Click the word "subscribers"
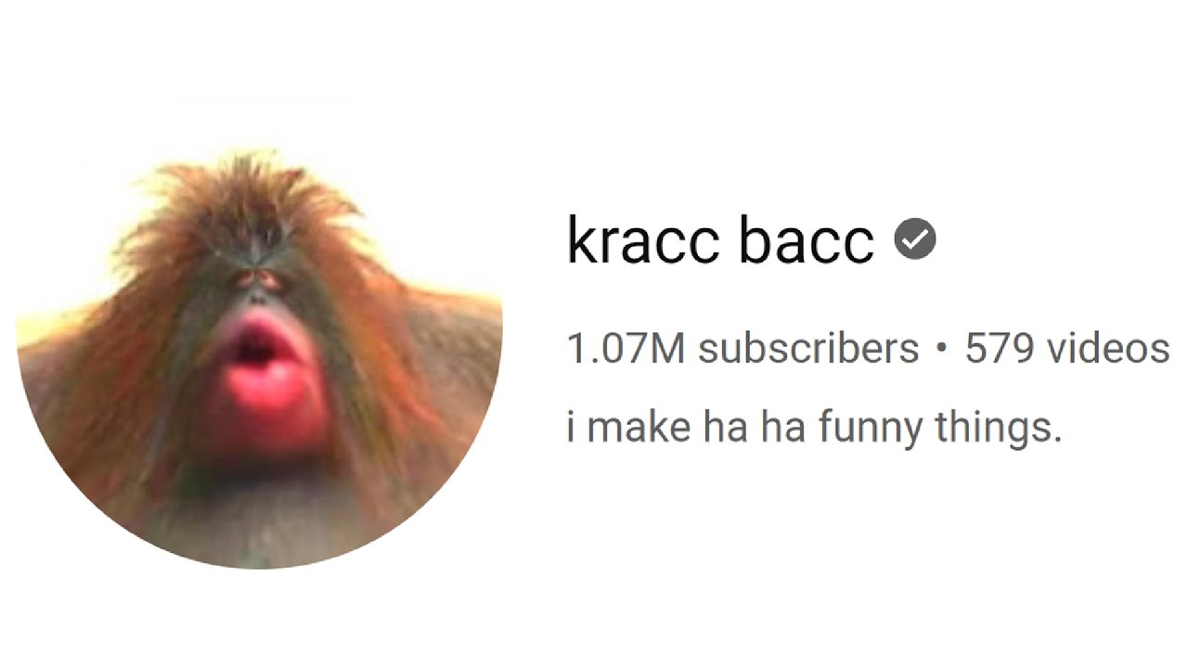 click(808, 350)
